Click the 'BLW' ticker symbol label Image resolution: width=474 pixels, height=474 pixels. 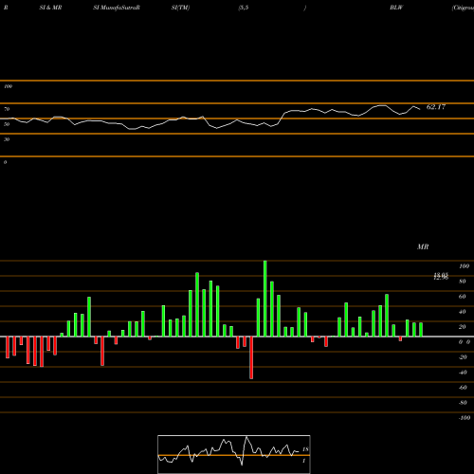[x=396, y=8]
